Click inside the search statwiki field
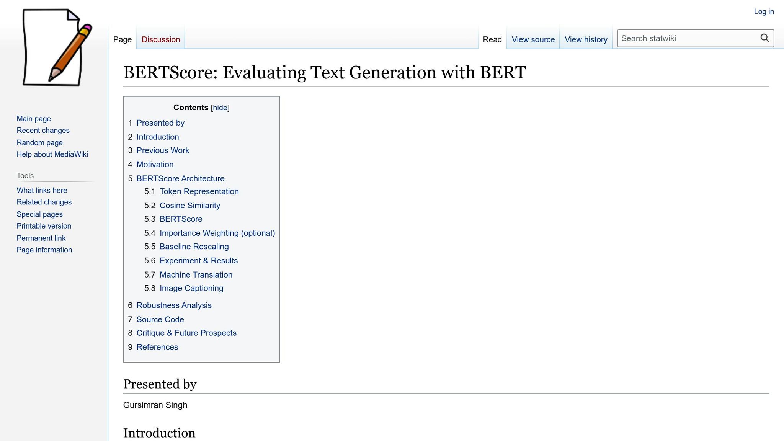The width and height of the screenshot is (784, 441). pos(685,38)
